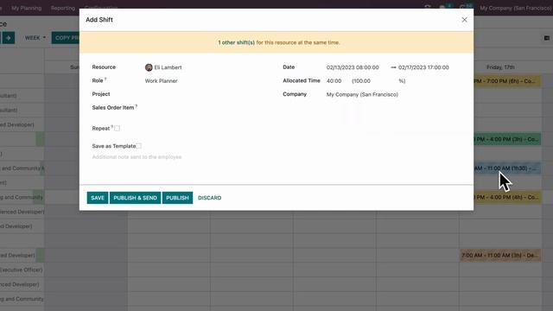Edit the allocated percentage 100.00 field
The height and width of the screenshot is (311, 553).
[363, 80]
